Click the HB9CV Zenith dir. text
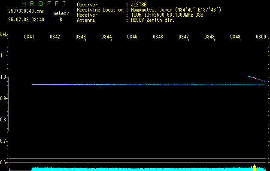The height and width of the screenshot is (171, 270). pyautogui.click(x=153, y=20)
